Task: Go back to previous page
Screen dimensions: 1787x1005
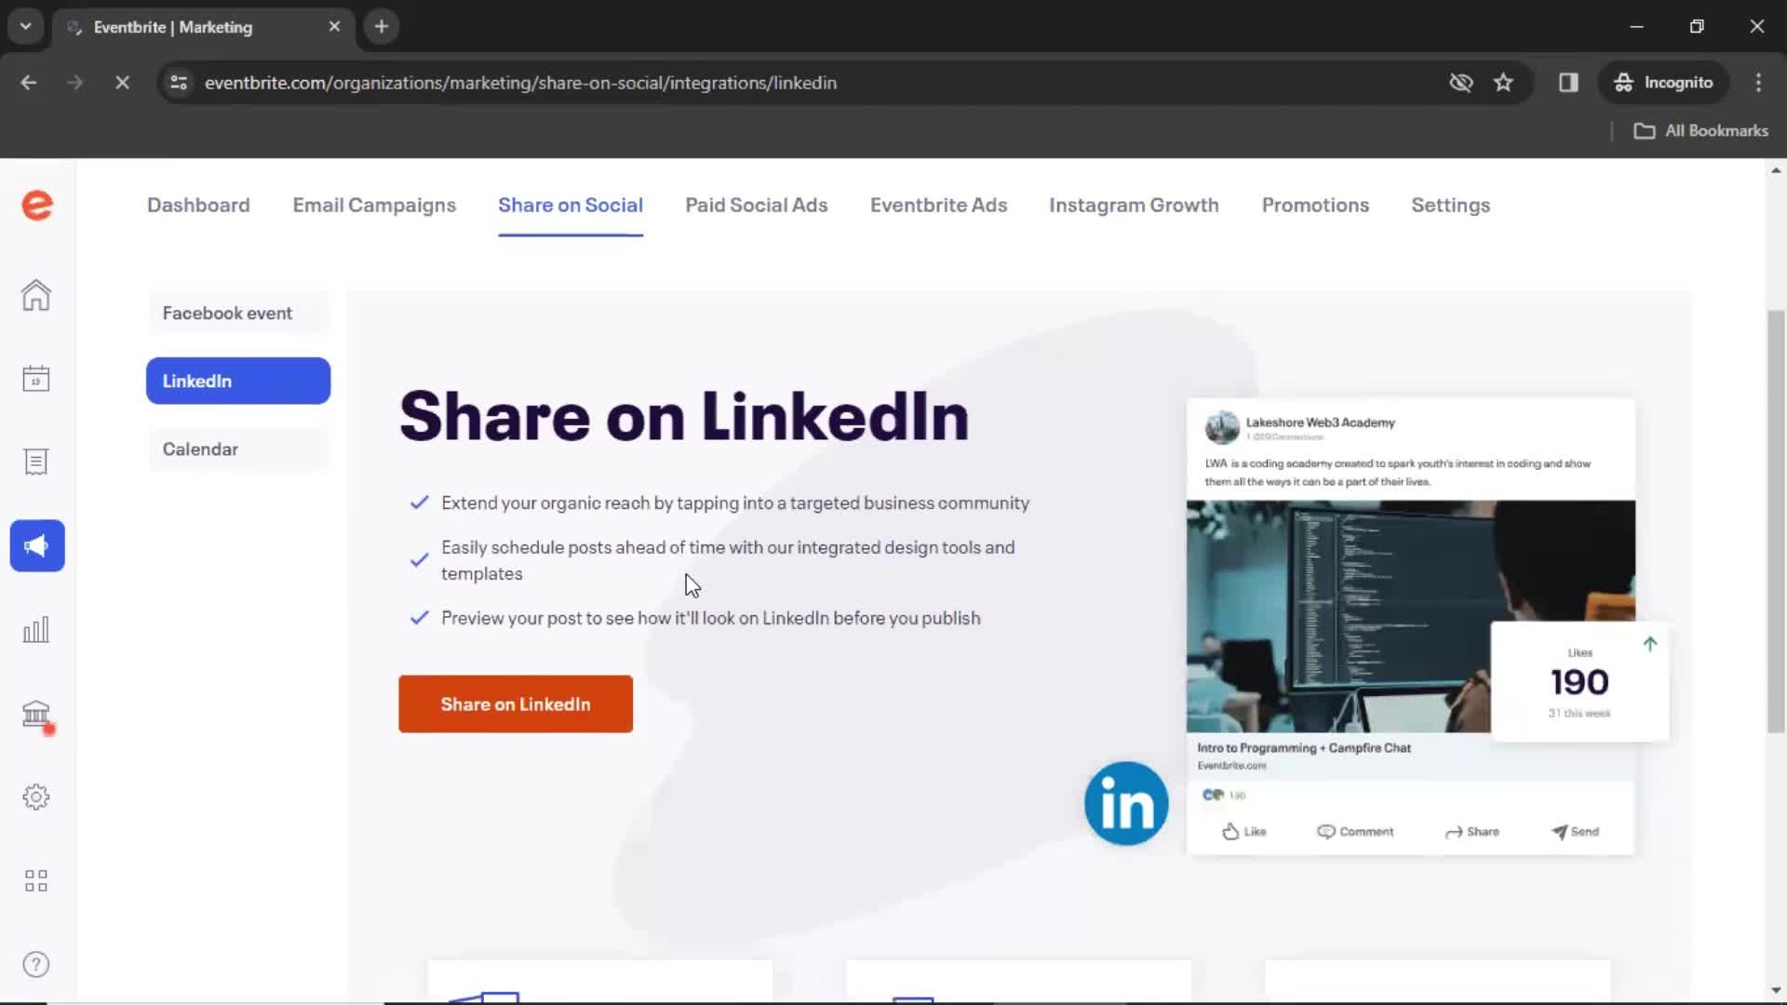Action: 28,82
